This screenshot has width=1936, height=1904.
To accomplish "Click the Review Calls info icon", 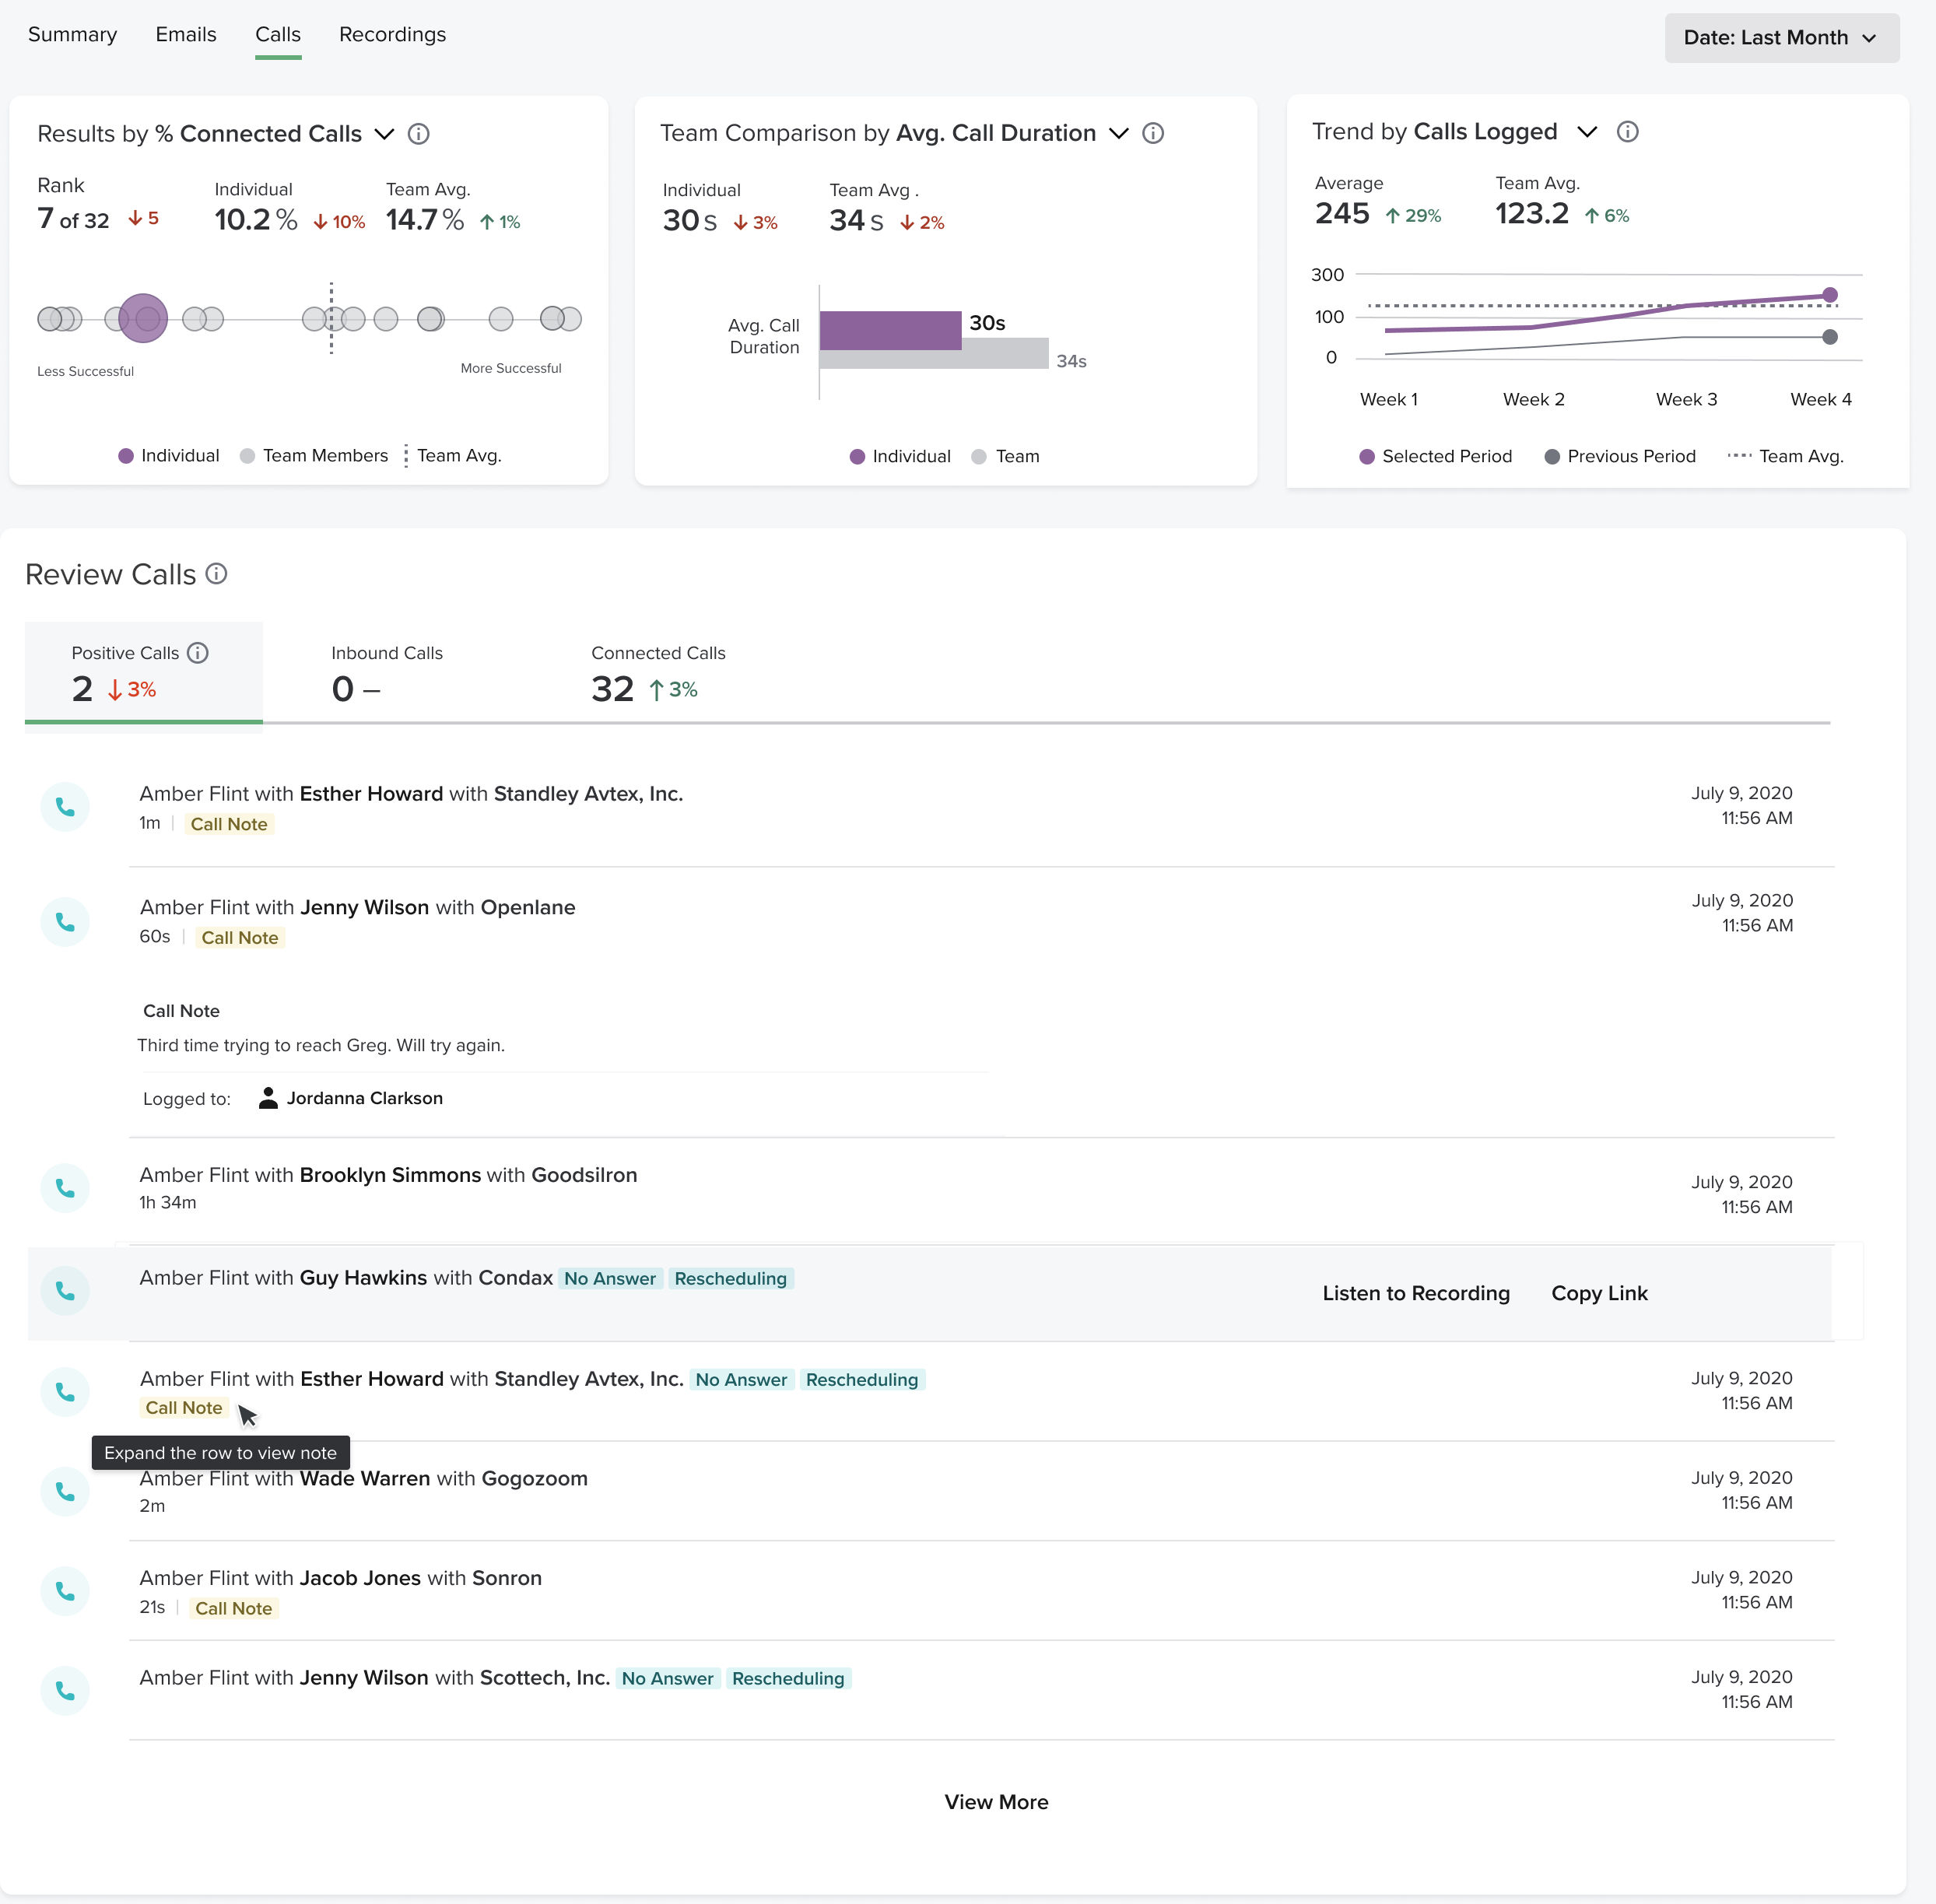I will click(x=216, y=574).
